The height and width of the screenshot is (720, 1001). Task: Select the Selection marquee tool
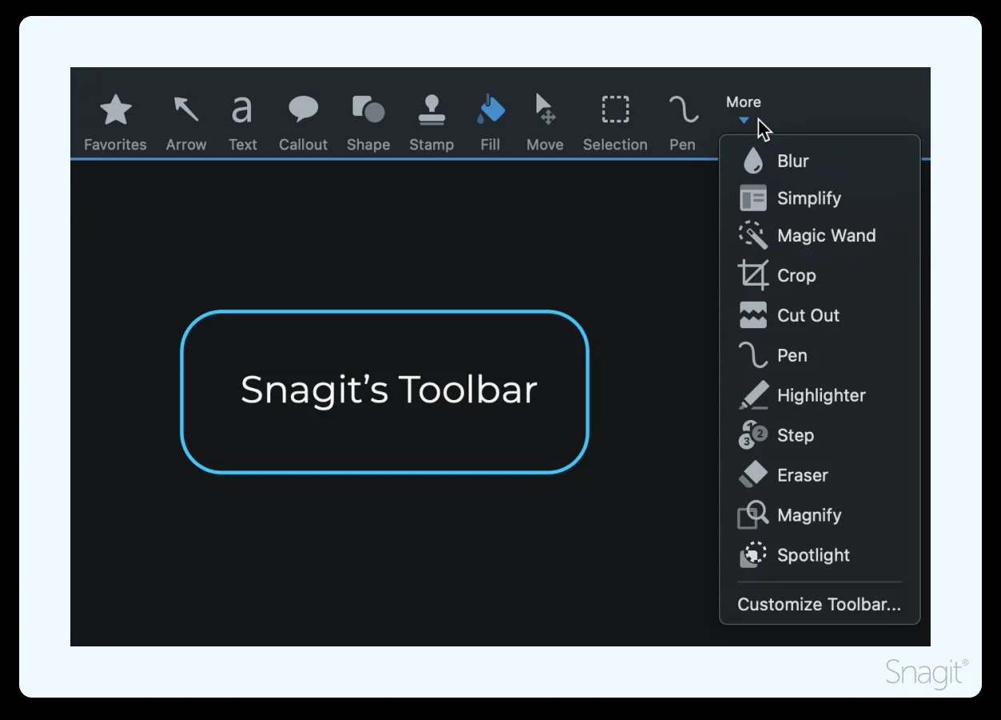[x=615, y=122]
